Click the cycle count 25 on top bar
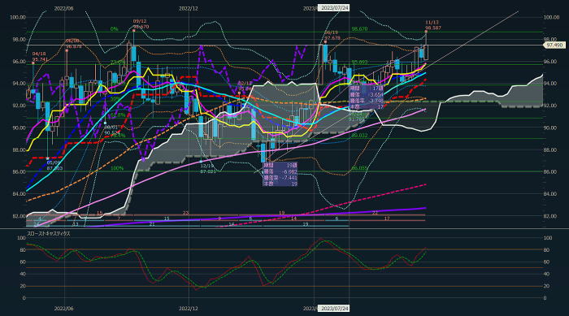569x316 pixels. click(x=185, y=213)
